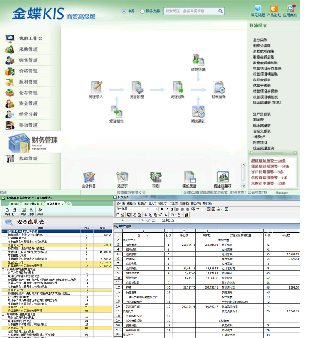Click the 应用商店 app store icon
This screenshot has height=338, width=312.
tap(290, 9)
